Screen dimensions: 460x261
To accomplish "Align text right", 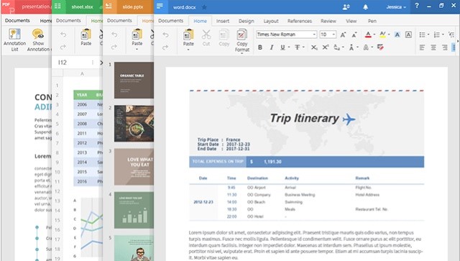I will (445, 47).
